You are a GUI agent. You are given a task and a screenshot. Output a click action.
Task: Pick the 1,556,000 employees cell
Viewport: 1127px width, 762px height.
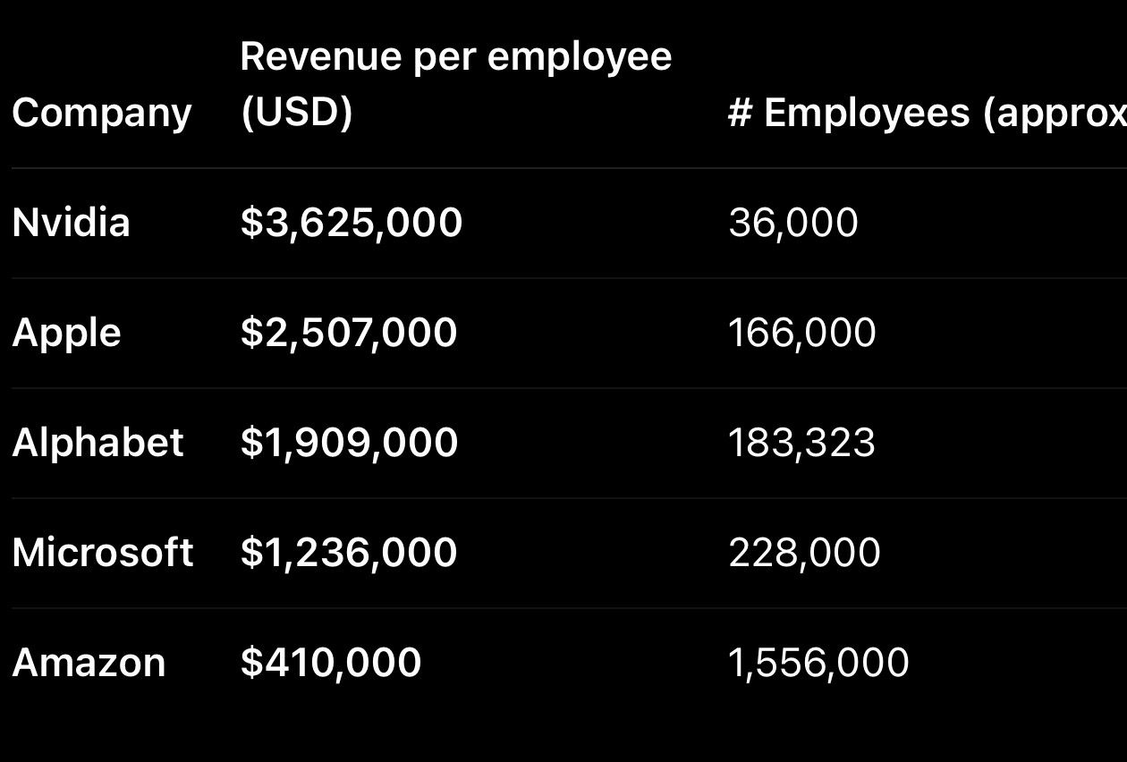pyautogui.click(x=818, y=663)
